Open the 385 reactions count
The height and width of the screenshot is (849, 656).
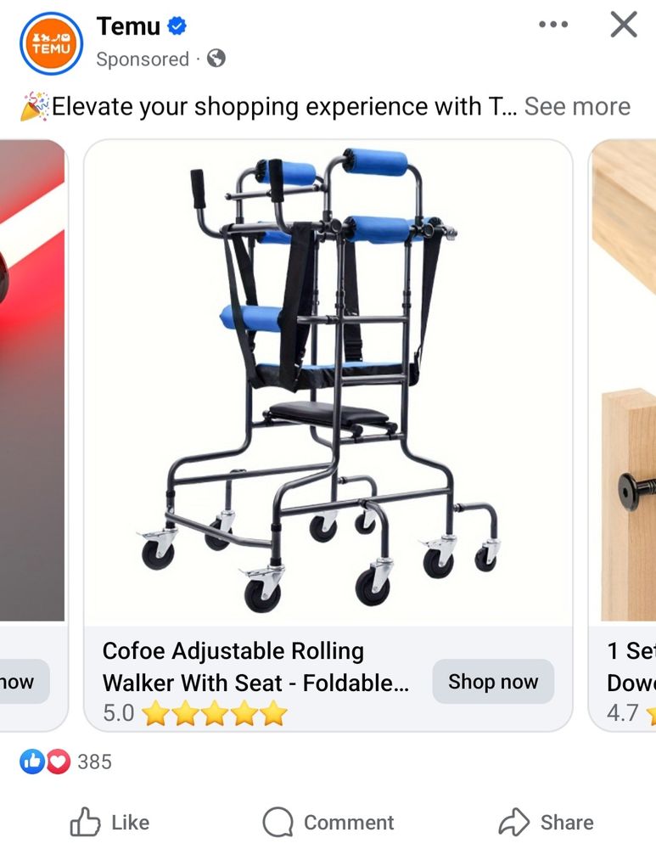[x=94, y=762]
